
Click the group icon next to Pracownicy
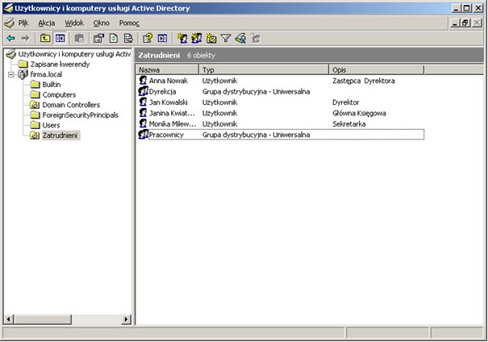coord(143,135)
